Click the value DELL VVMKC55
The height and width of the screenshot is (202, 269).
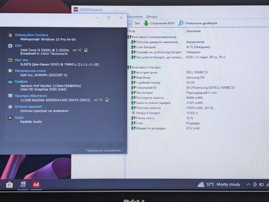[197, 72]
